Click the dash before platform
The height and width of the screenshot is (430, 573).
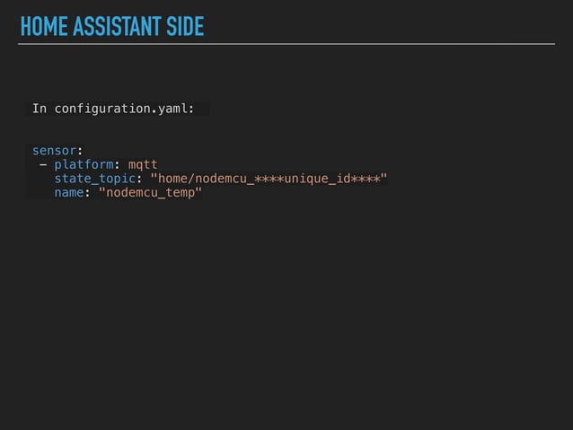43,164
